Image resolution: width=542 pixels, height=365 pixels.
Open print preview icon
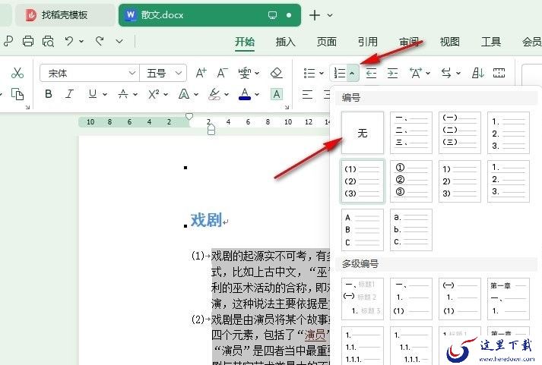coord(48,41)
